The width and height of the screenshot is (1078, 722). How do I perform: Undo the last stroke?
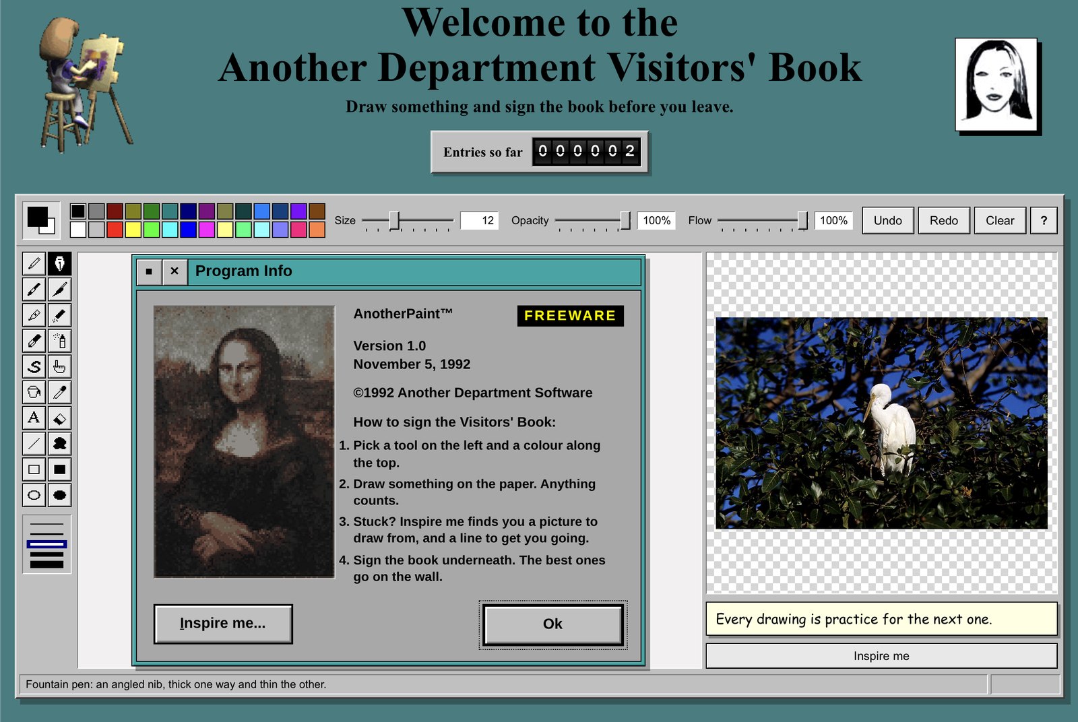point(887,220)
